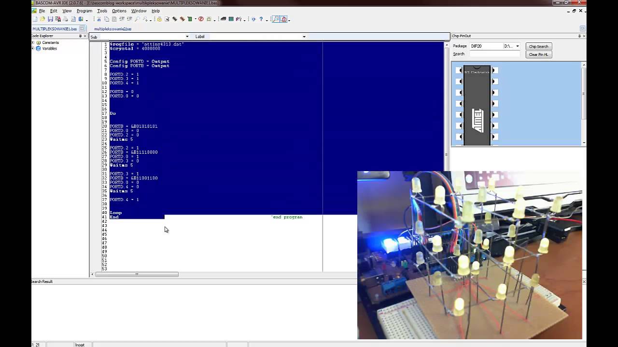Compile the program via toolbar icon

pos(175,19)
